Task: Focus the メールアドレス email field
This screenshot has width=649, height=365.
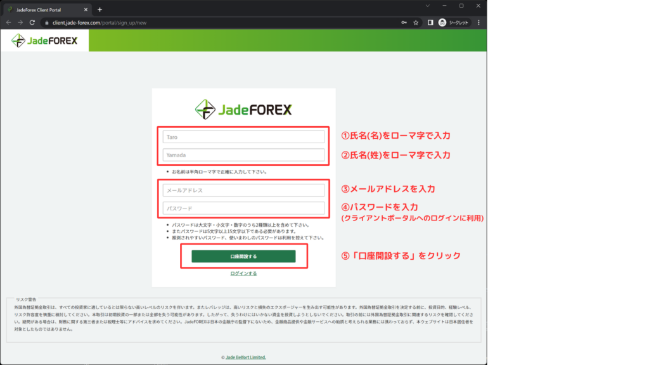Action: click(243, 190)
